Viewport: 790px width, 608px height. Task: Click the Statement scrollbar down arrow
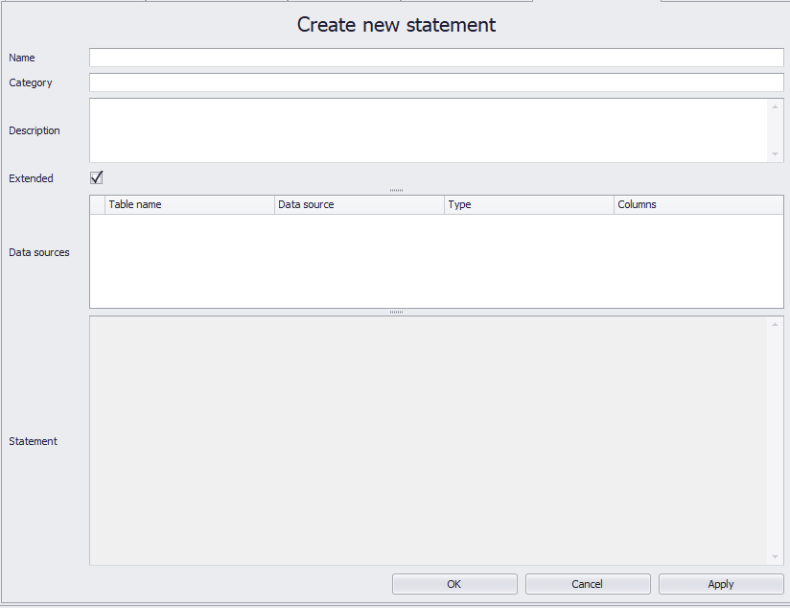775,556
